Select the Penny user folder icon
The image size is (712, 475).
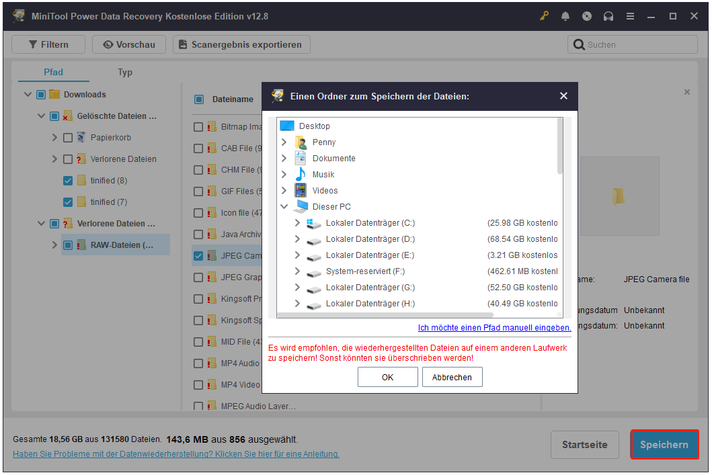pyautogui.click(x=301, y=142)
